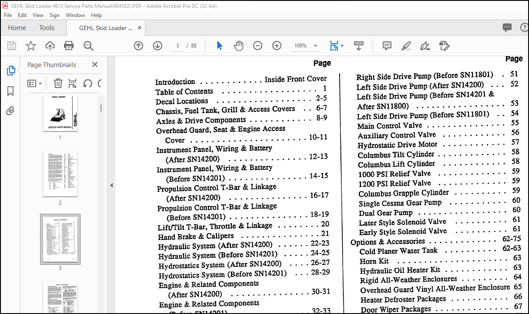Activate the Selection arrow tool
The width and height of the screenshot is (529, 314).
[x=220, y=46]
